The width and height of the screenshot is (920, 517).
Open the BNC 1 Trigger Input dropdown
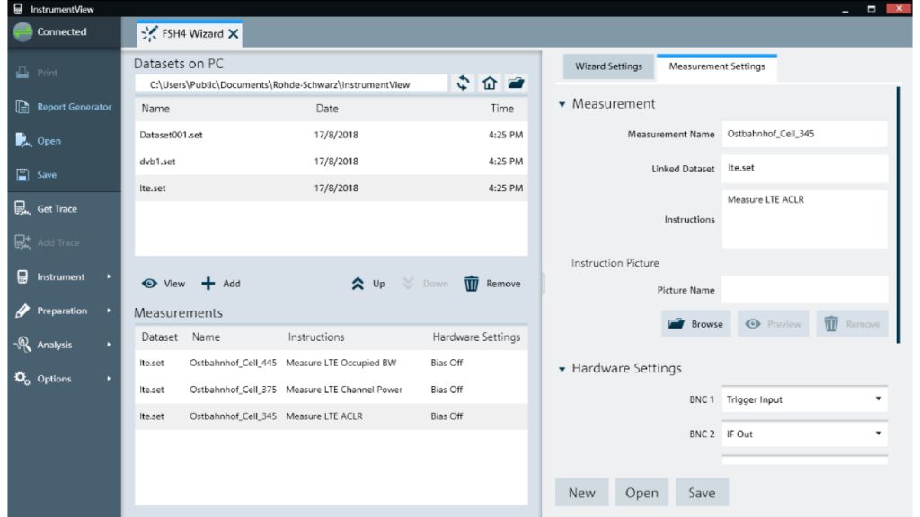803,399
